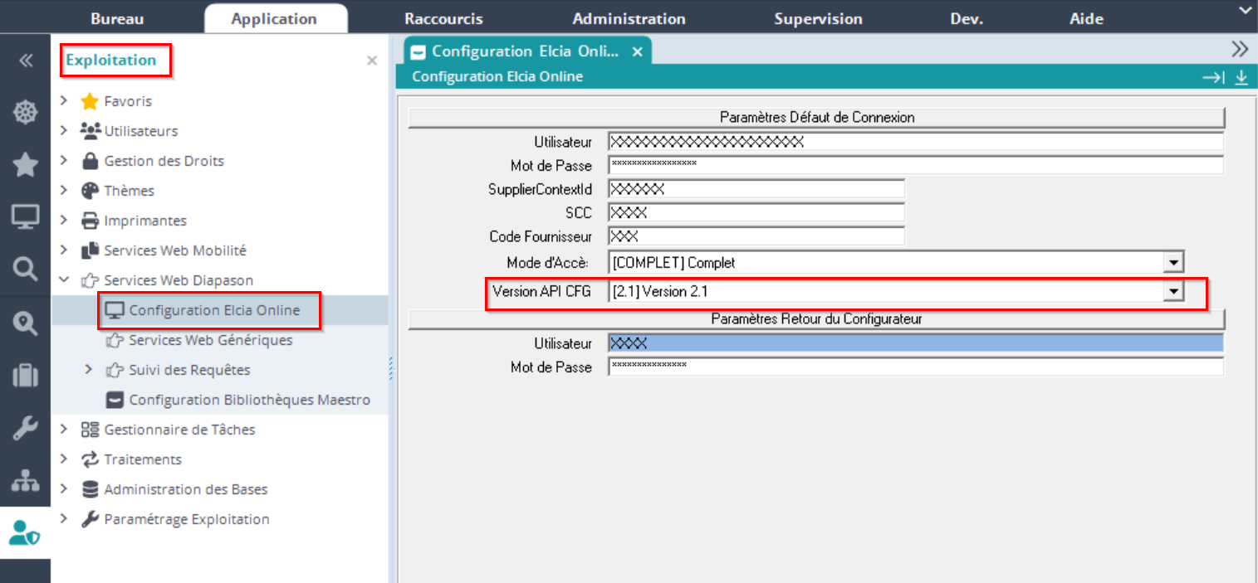Viewport: 1258px width, 583px height.
Task: Click the SupplierContextId input field
Action: 756,189
